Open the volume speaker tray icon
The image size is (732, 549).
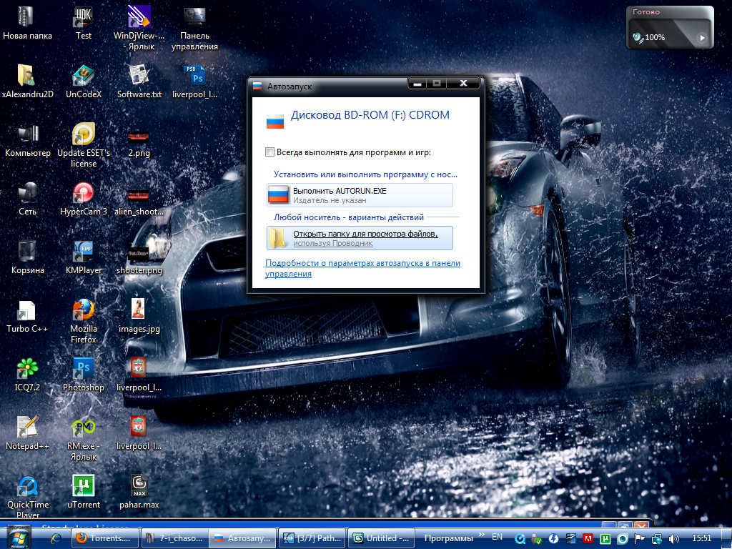[x=673, y=539]
